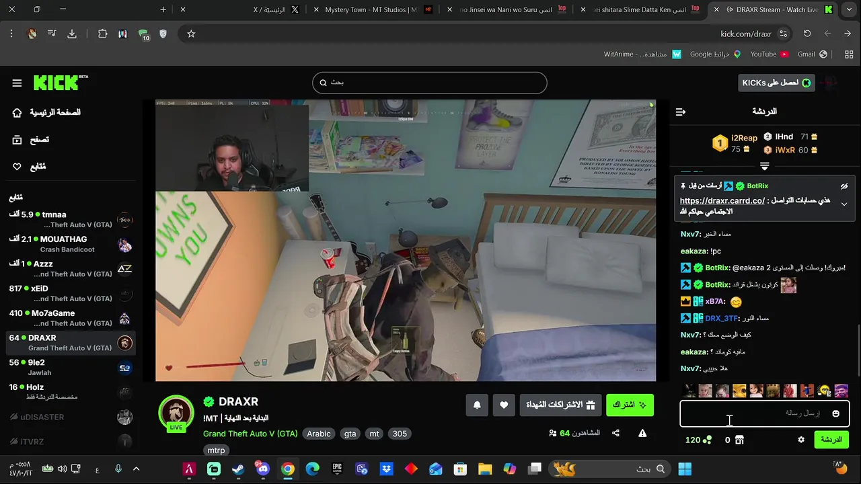Open Discord from the taskbar
Viewport: 861px width, 484px height.
tap(262, 469)
